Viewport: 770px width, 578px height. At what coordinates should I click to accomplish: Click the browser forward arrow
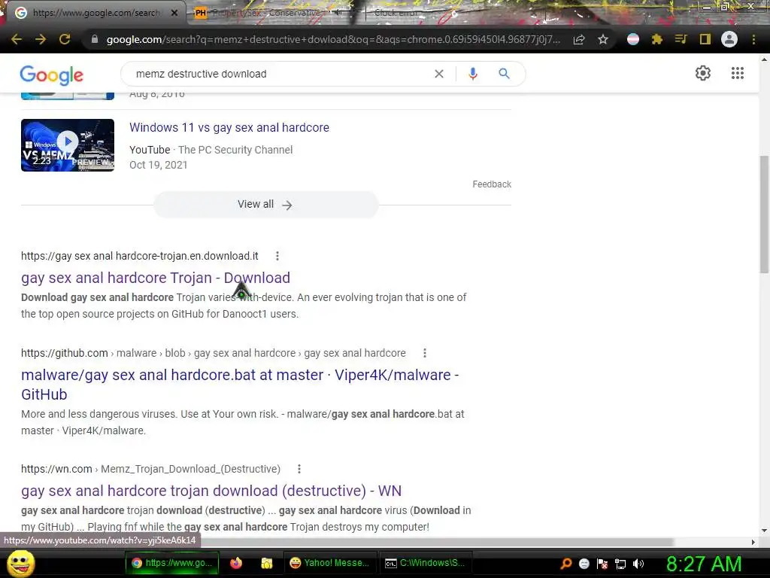pyautogui.click(x=41, y=39)
